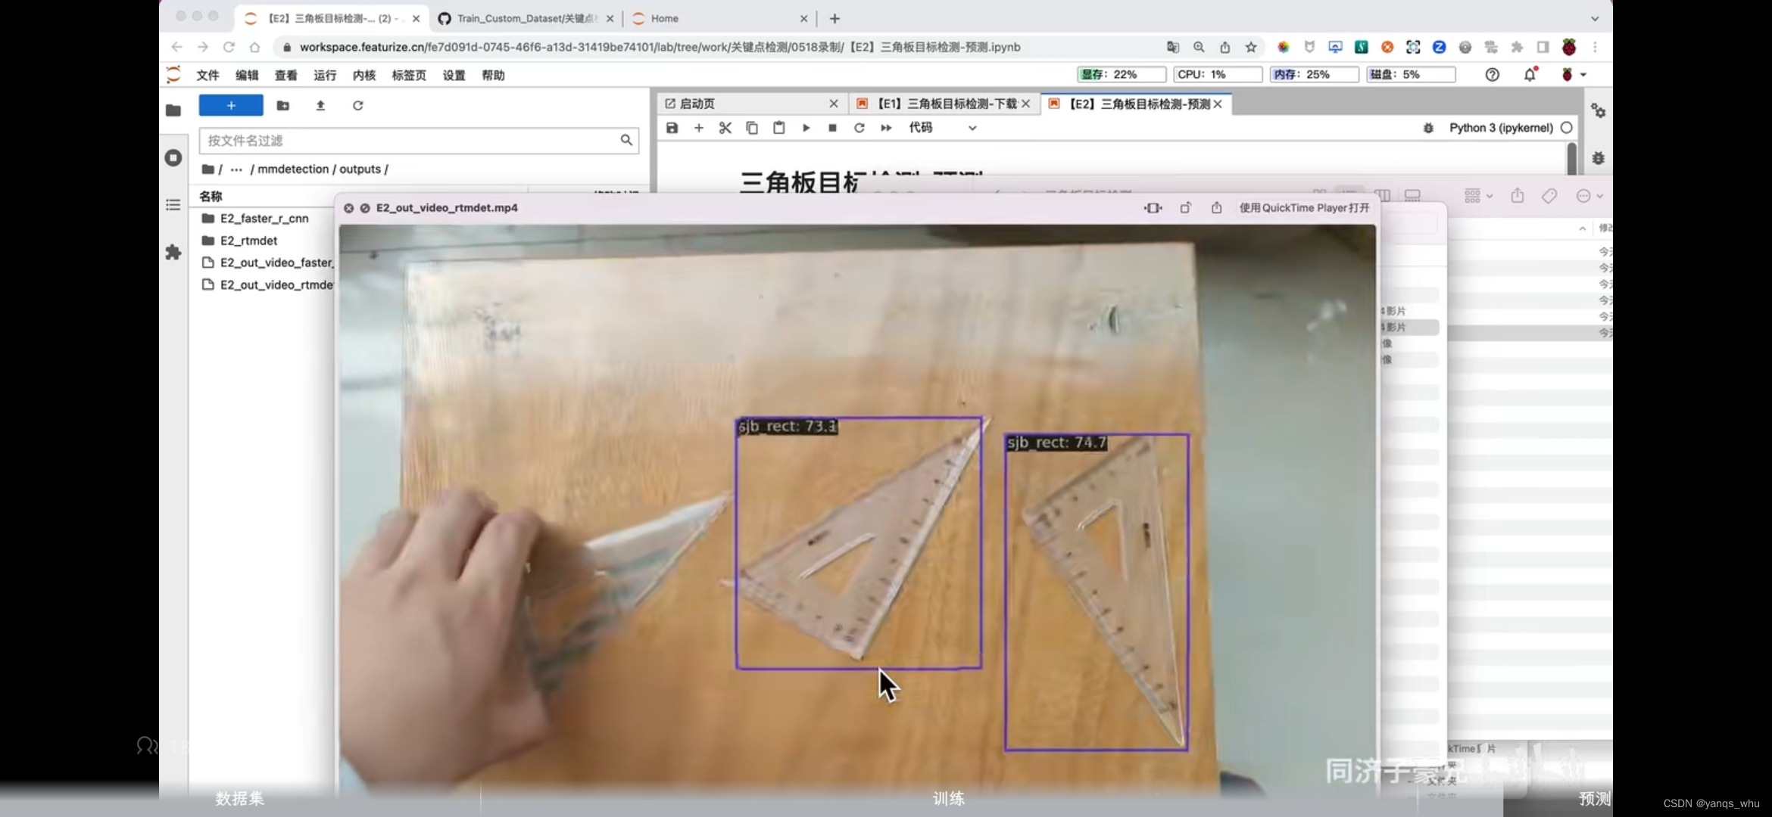Click the 内存 25% usage bar
The width and height of the screenshot is (1772, 817).
[1315, 74]
